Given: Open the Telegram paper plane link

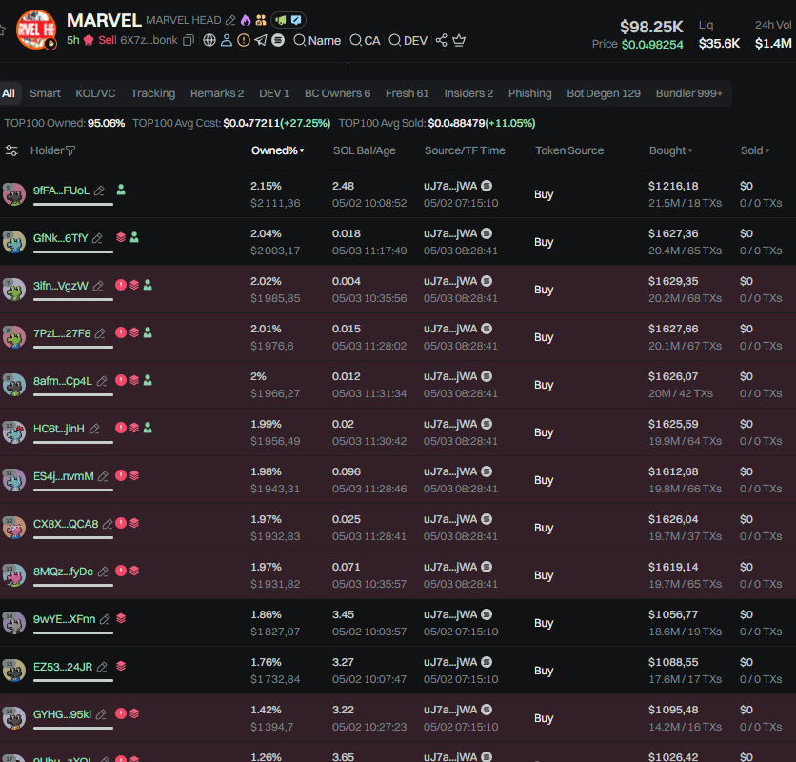Looking at the screenshot, I should tap(261, 40).
